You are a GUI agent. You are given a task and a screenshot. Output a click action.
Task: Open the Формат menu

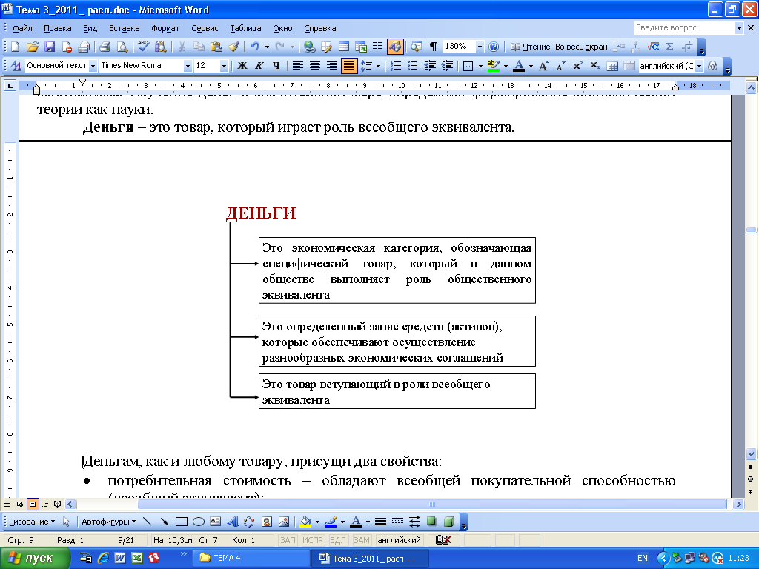pyautogui.click(x=165, y=28)
